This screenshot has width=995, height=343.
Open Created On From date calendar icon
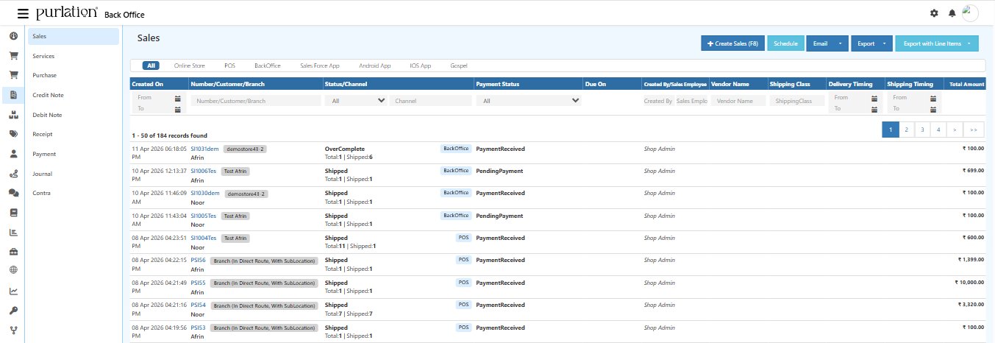[x=178, y=98]
